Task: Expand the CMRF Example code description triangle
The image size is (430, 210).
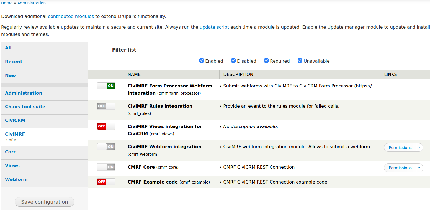Action: [x=220, y=182]
